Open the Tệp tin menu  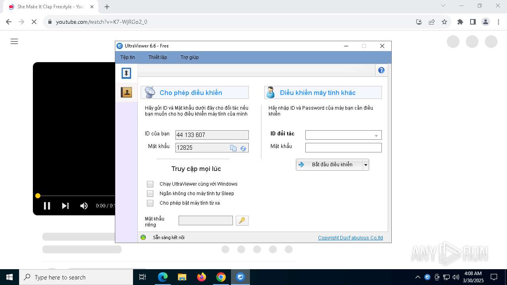(128, 57)
